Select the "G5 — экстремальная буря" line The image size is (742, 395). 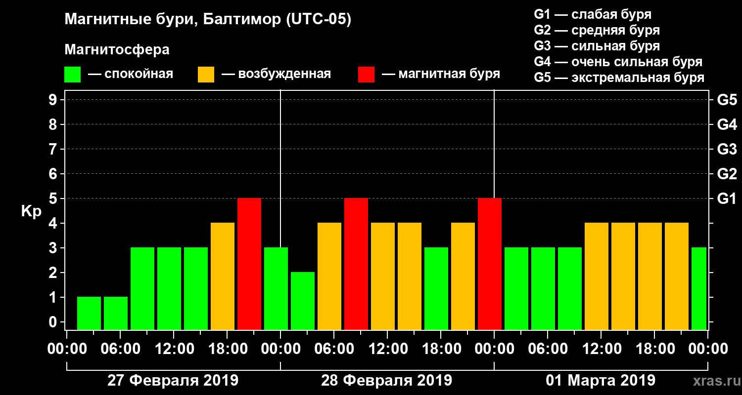click(x=619, y=78)
